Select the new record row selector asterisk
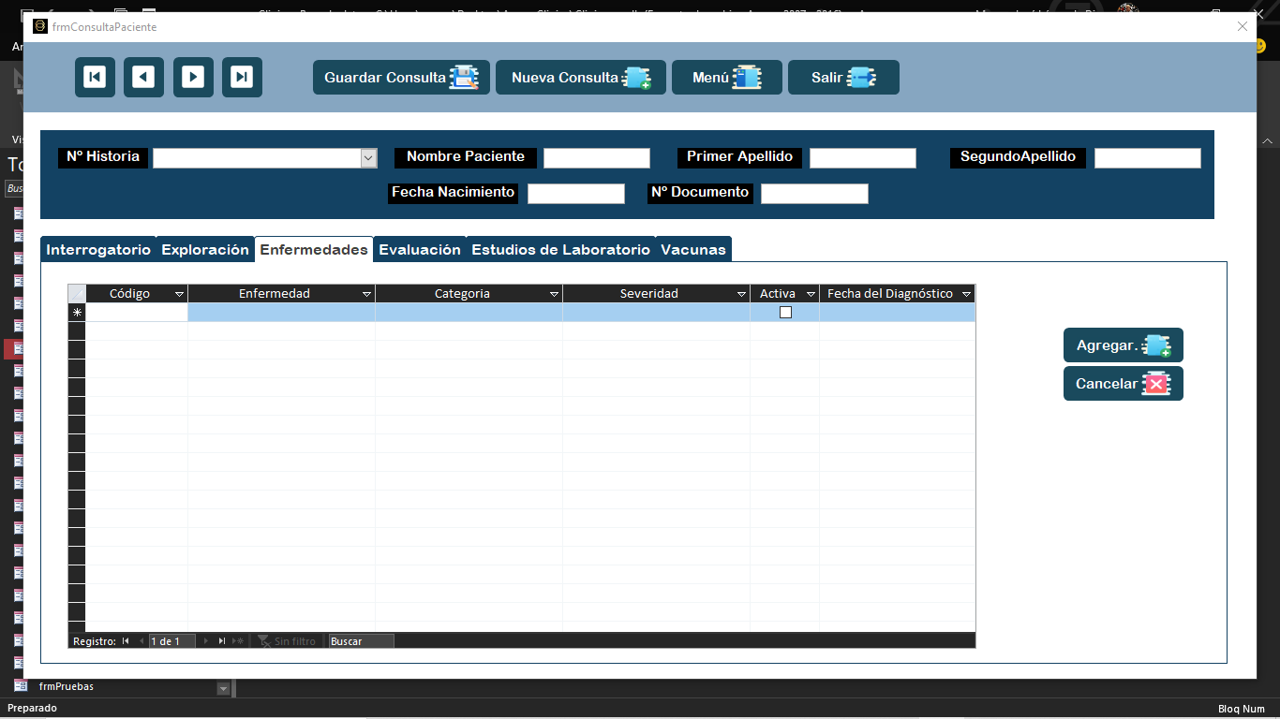1280x719 pixels. [77, 313]
